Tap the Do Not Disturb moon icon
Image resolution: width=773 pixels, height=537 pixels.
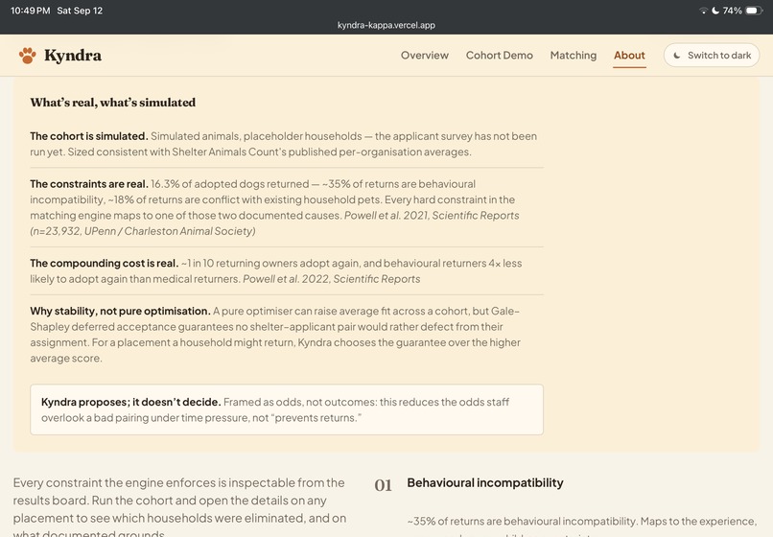click(715, 11)
